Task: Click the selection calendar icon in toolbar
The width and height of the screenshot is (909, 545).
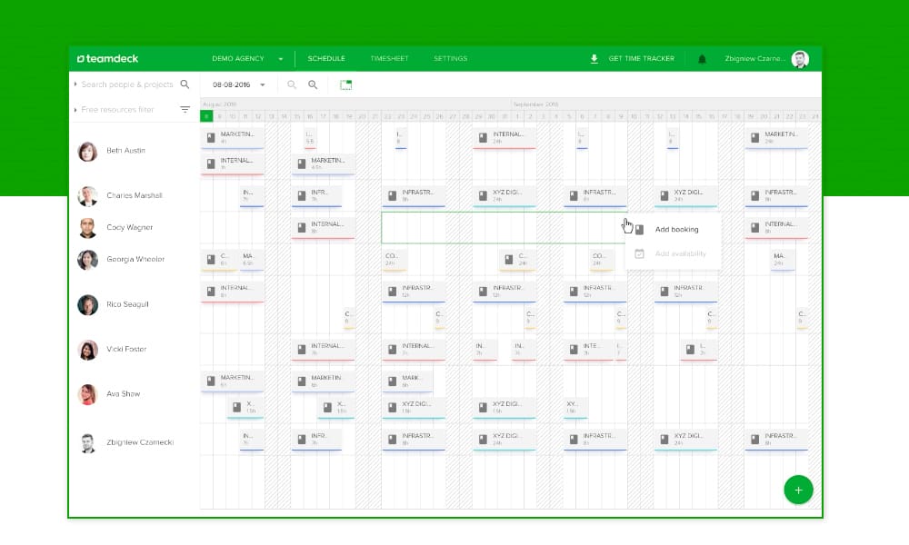Action: click(345, 84)
